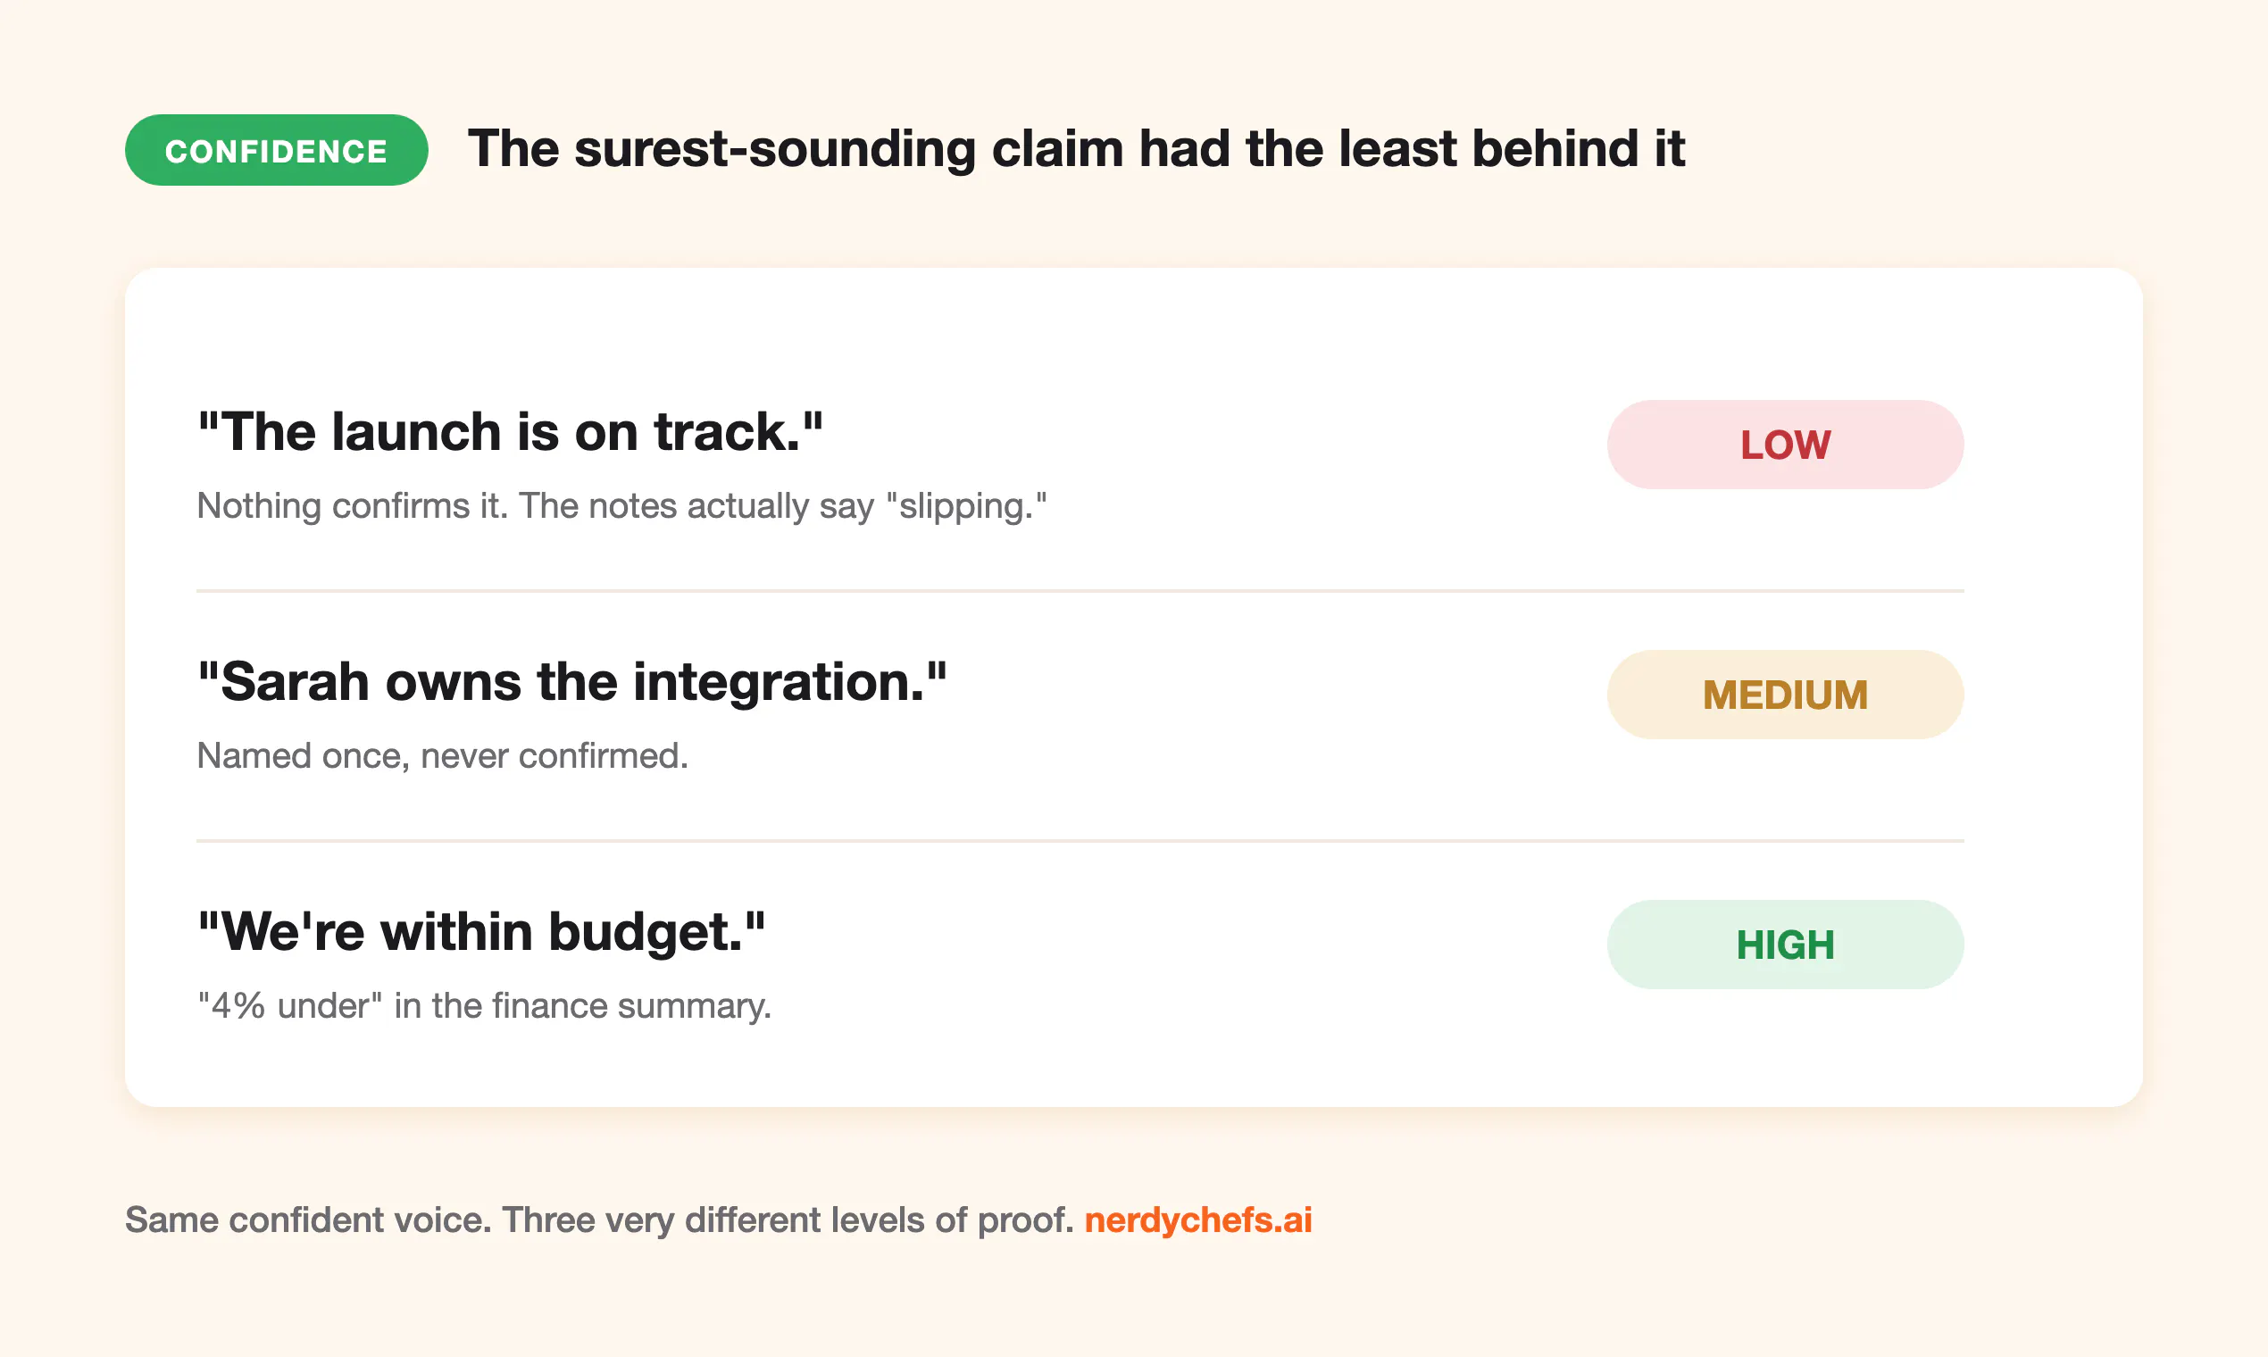Click the "Sarah owns the integration." claim

(572, 682)
